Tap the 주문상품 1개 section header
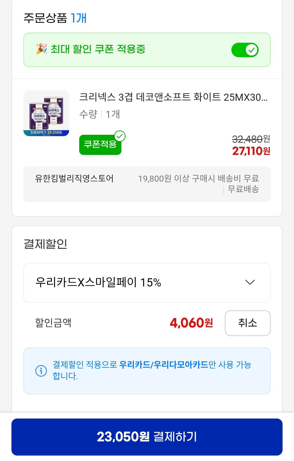This screenshot has height=461, width=294. 55,18
